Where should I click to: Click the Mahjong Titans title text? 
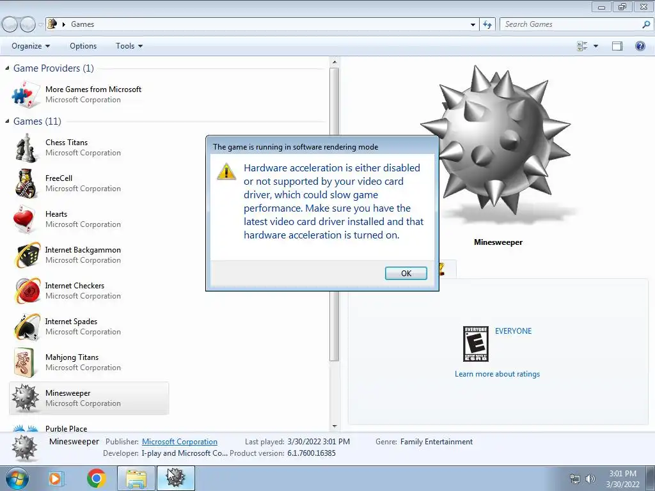click(x=72, y=357)
